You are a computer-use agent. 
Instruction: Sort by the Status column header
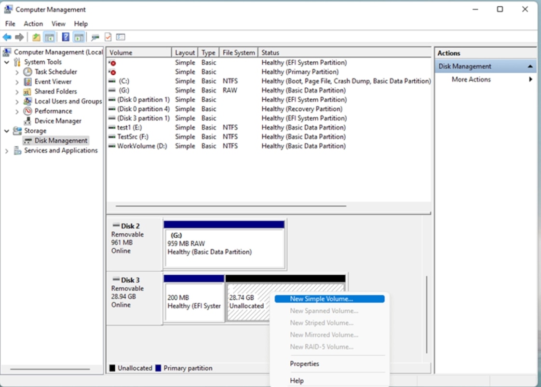coord(345,53)
